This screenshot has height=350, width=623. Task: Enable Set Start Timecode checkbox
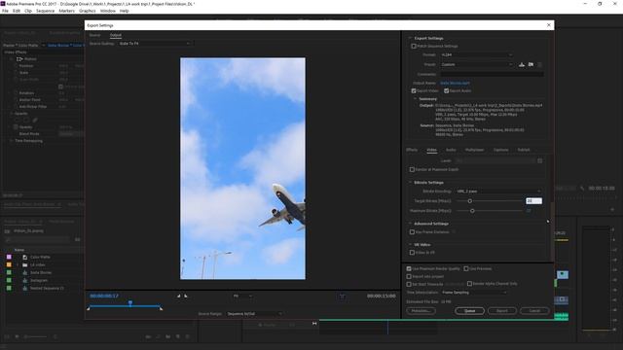[x=409, y=284]
